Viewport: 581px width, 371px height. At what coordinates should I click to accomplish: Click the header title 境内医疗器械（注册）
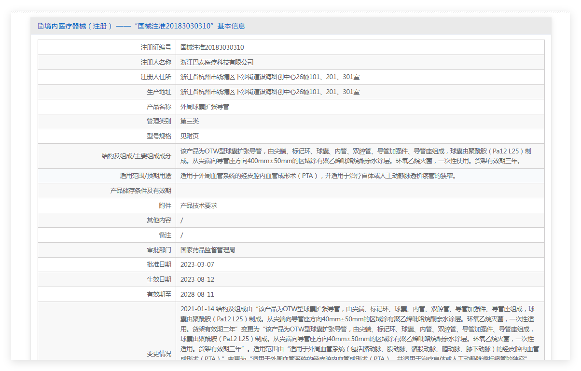pos(79,26)
